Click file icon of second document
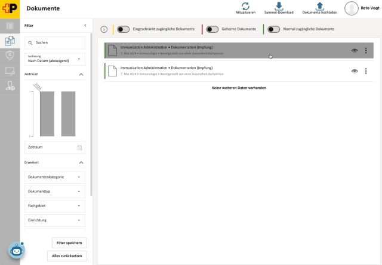The image size is (382, 265). coord(112,71)
